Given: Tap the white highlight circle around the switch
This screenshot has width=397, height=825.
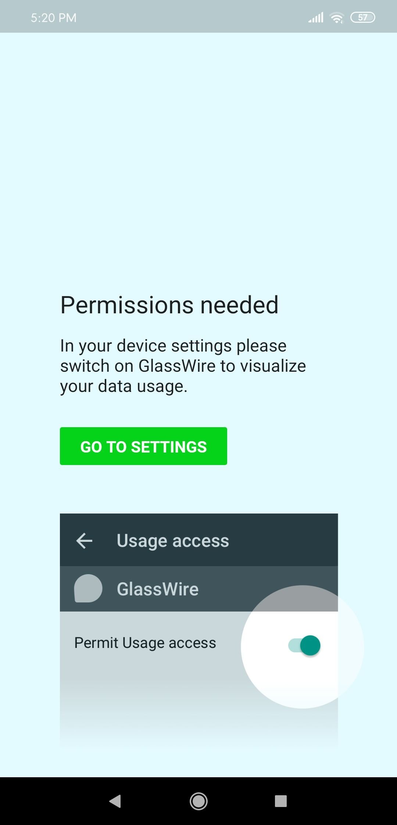Looking at the screenshot, I should (302, 647).
